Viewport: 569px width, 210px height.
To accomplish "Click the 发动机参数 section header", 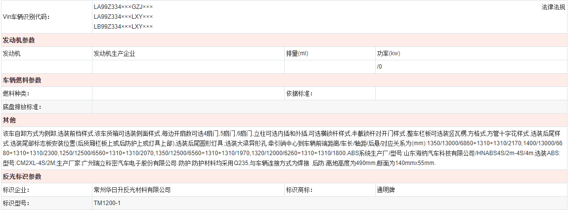I will coord(19,40).
